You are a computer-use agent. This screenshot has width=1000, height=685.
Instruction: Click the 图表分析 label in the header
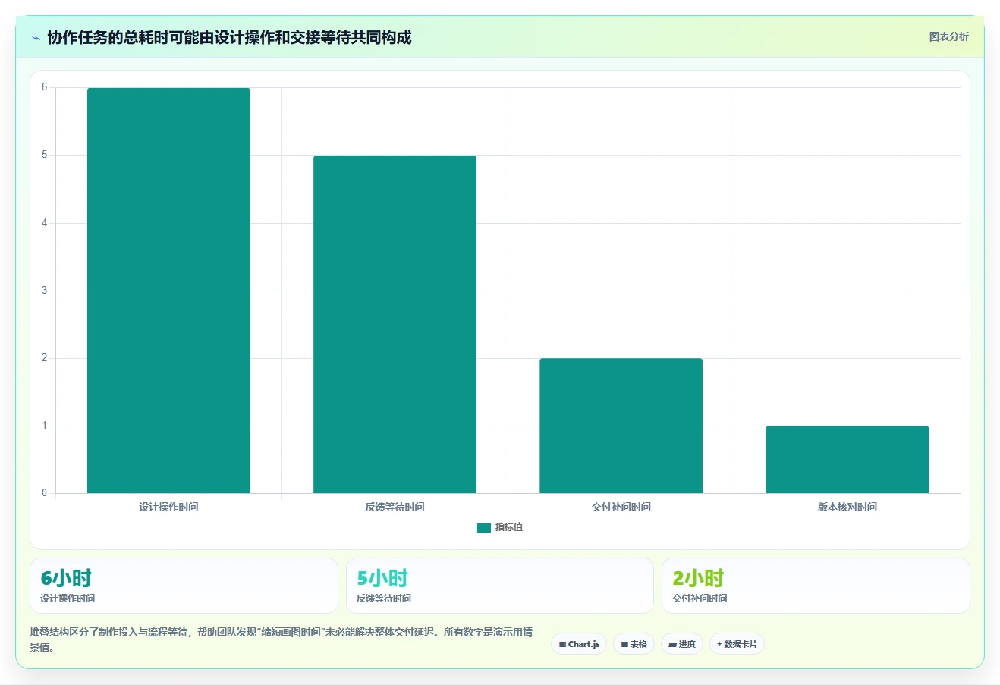pyautogui.click(x=948, y=36)
